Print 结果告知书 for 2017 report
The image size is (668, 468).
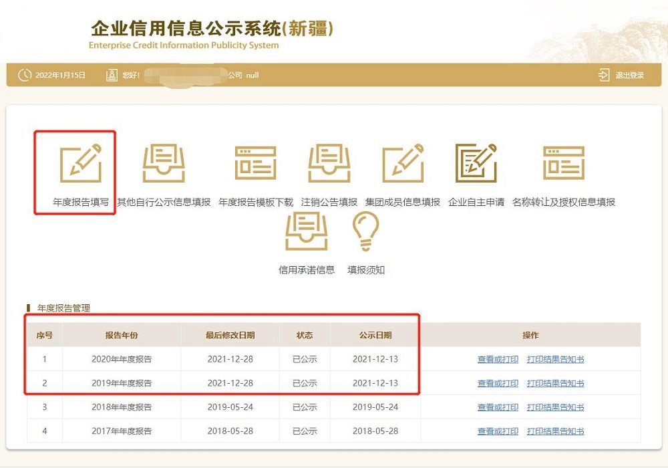tap(555, 431)
